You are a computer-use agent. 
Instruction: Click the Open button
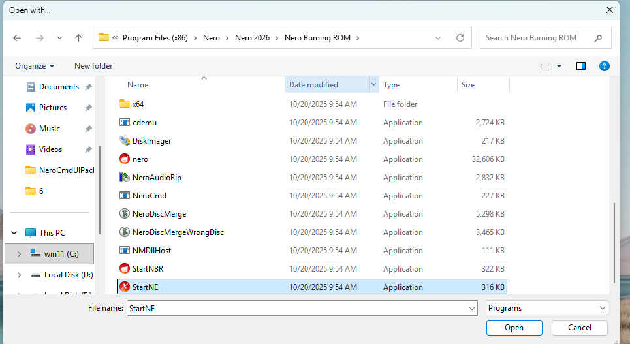click(x=514, y=328)
